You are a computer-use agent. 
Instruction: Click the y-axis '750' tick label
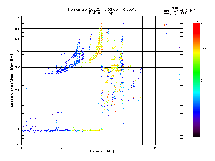tap(18, 17)
